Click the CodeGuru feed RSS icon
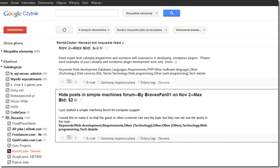The height and width of the screenshot is (168, 280). pyautogui.click(x=7, y=113)
